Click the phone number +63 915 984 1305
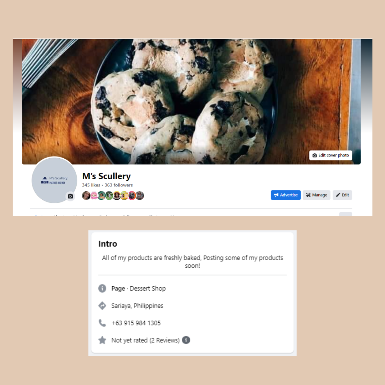The height and width of the screenshot is (385, 385). click(136, 323)
